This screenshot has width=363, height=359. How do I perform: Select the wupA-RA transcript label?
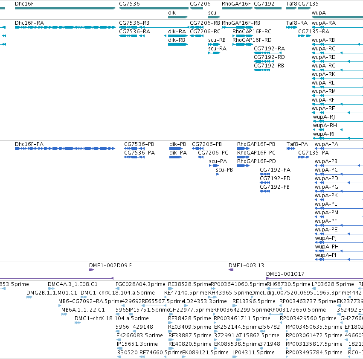(x=324, y=23)
